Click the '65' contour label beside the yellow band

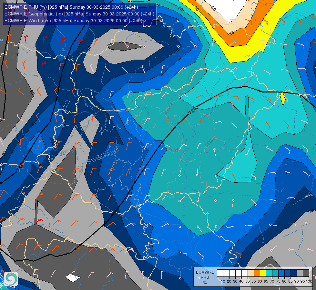click(x=214, y=41)
